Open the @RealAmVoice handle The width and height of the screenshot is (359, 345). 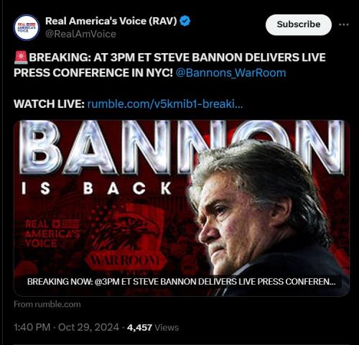(x=80, y=34)
